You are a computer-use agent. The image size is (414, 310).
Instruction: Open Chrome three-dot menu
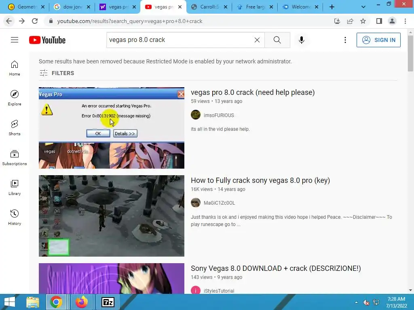tap(405, 21)
